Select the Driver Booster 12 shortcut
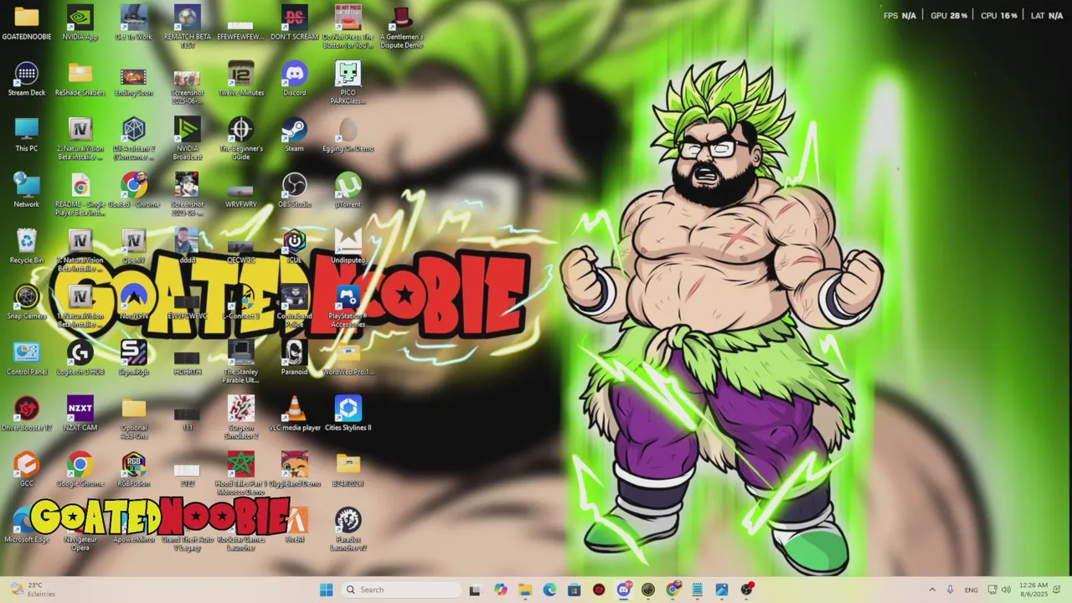Viewport: 1072px width, 603px height. 27,415
